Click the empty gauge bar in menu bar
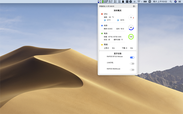This screenshot has width=183, height=114. pos(101,2)
